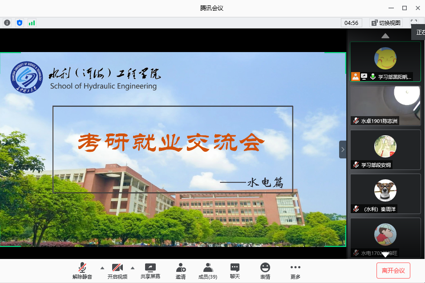
Task: Expand audio options arrow beside 解除静音
Action: point(102,268)
